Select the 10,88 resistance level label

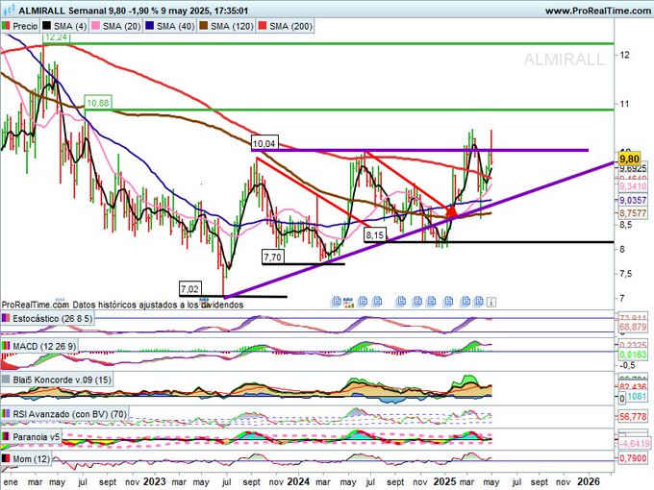98,103
